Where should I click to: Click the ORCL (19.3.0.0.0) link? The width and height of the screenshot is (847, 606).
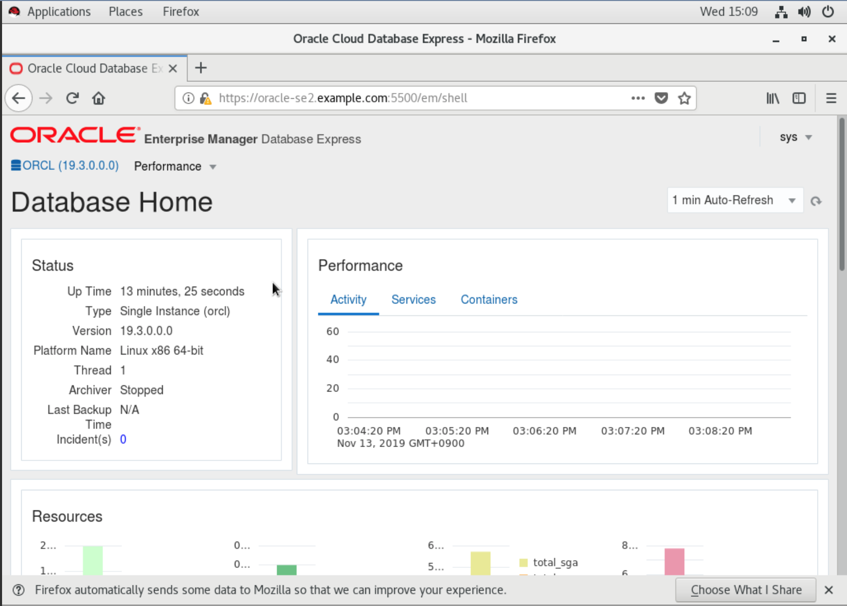(71, 166)
